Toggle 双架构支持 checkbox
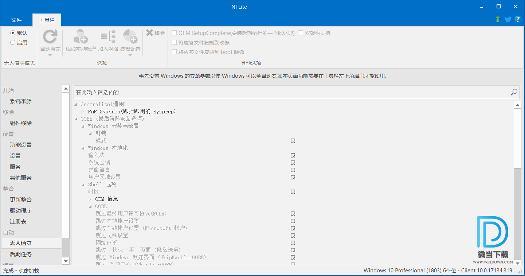This screenshot has width=525, height=276. [301, 33]
